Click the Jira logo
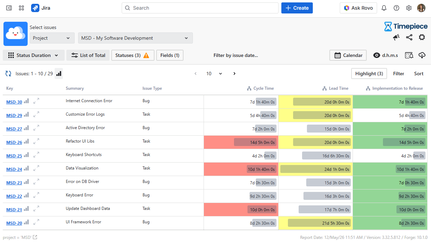The height and width of the screenshot is (243, 431). coord(41,8)
